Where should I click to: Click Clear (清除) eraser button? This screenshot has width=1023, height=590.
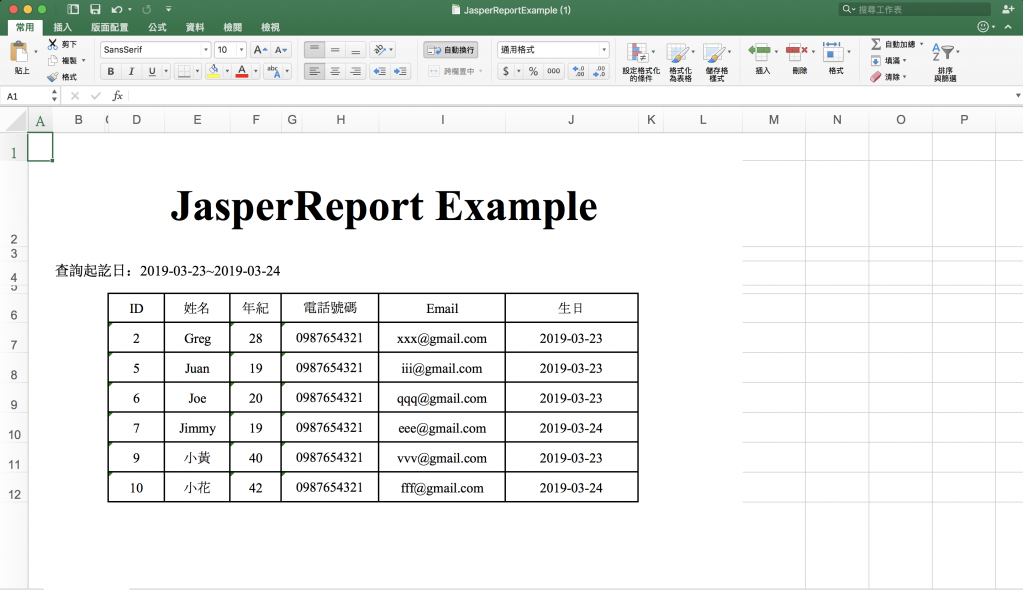pos(887,76)
